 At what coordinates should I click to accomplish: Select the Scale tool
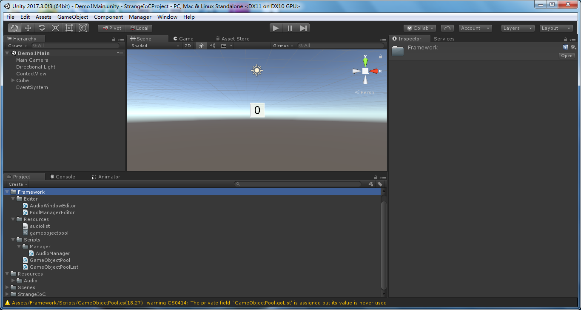coord(55,28)
